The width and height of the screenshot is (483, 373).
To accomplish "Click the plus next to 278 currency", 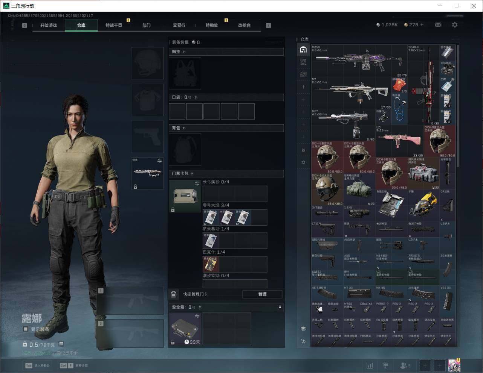I will (422, 25).
